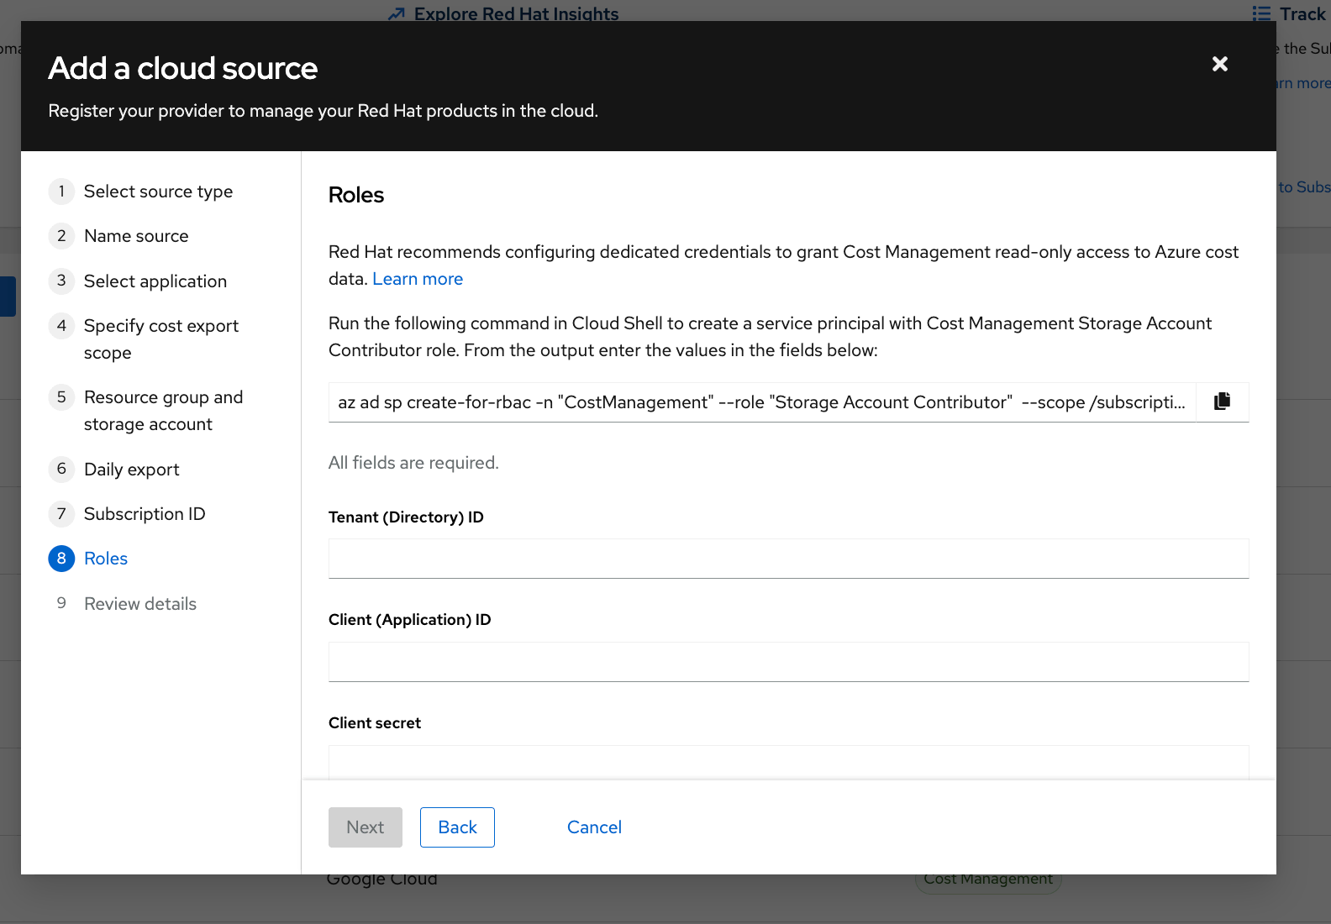Open the Learn more link

click(x=417, y=279)
